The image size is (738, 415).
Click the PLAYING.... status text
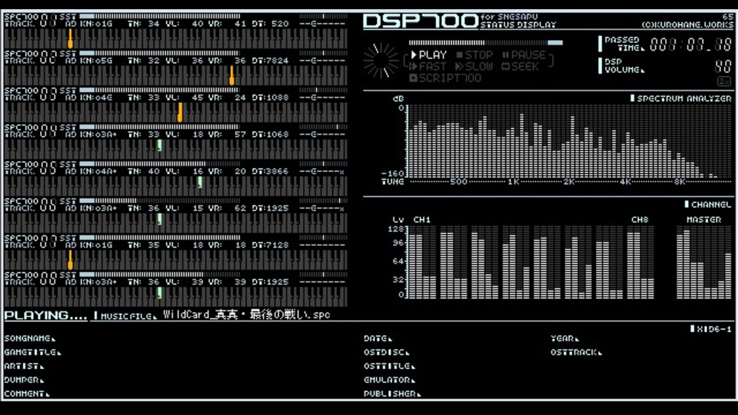(x=45, y=315)
